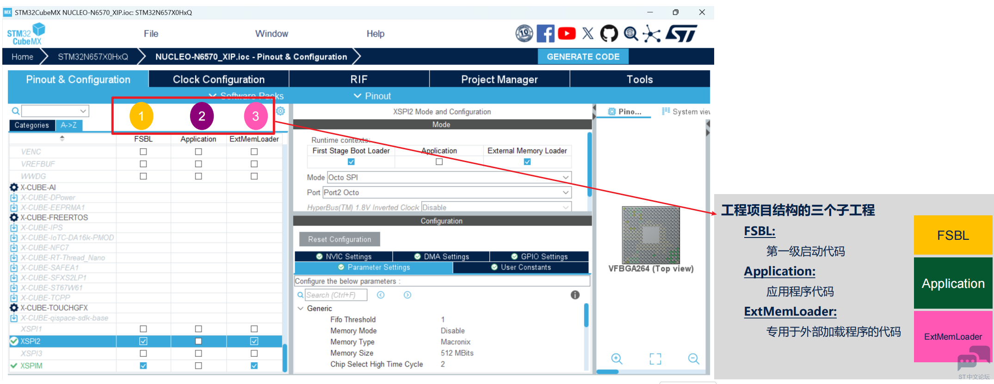Click the parameter info icon
994x384 pixels.
[x=575, y=295]
